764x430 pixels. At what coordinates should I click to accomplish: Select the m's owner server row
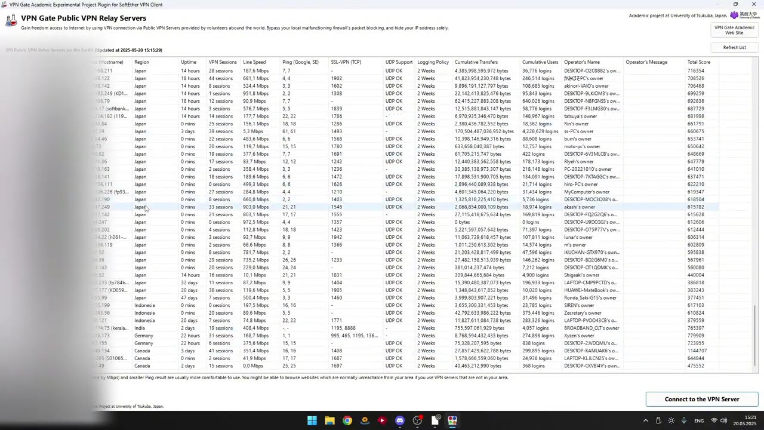tap(406, 245)
